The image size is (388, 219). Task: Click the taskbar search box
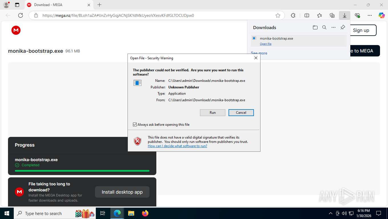(55, 213)
